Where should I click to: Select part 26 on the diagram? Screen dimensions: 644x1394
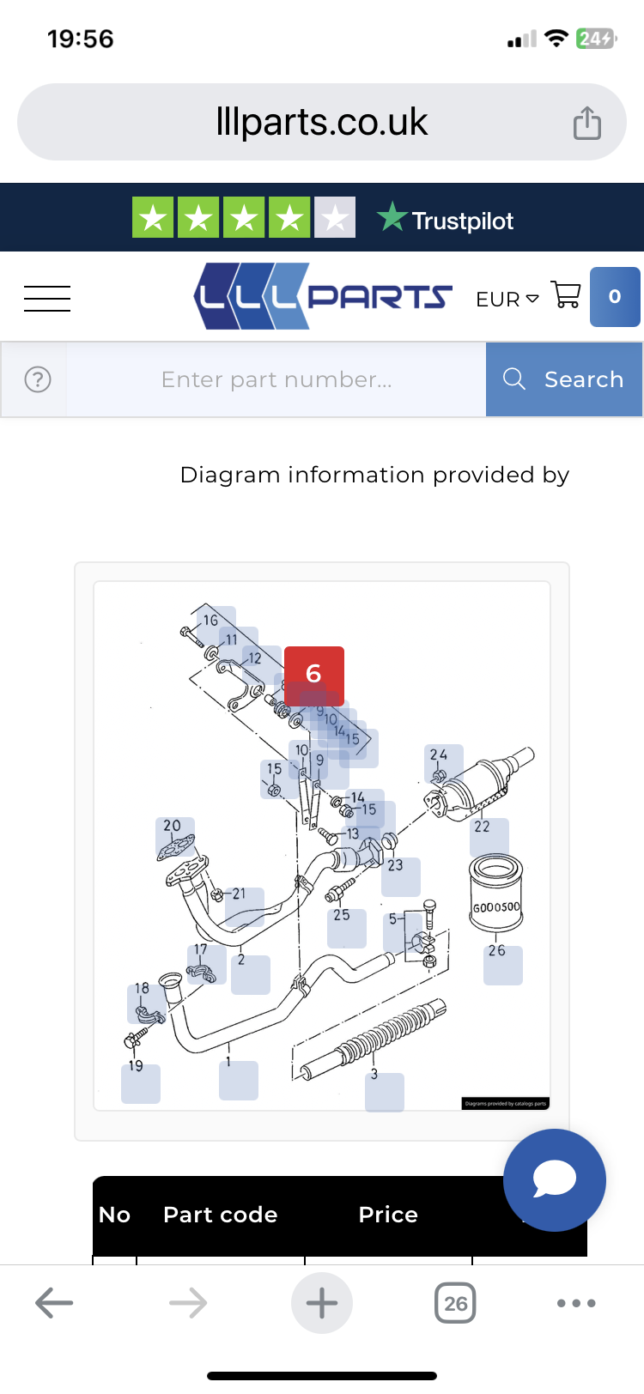click(x=503, y=965)
